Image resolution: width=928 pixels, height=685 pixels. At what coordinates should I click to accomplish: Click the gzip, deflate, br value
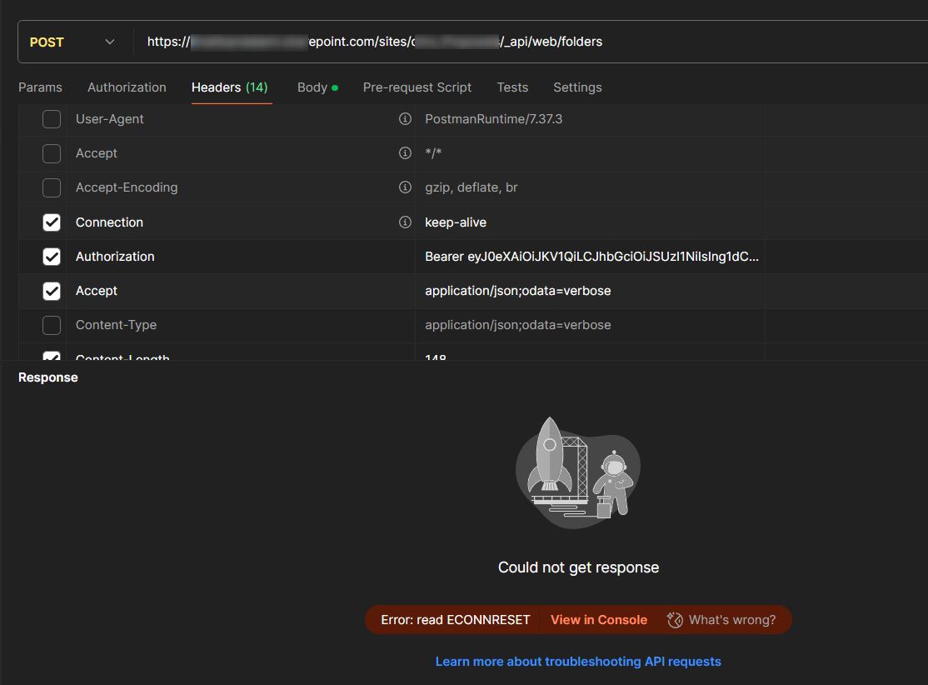471,187
